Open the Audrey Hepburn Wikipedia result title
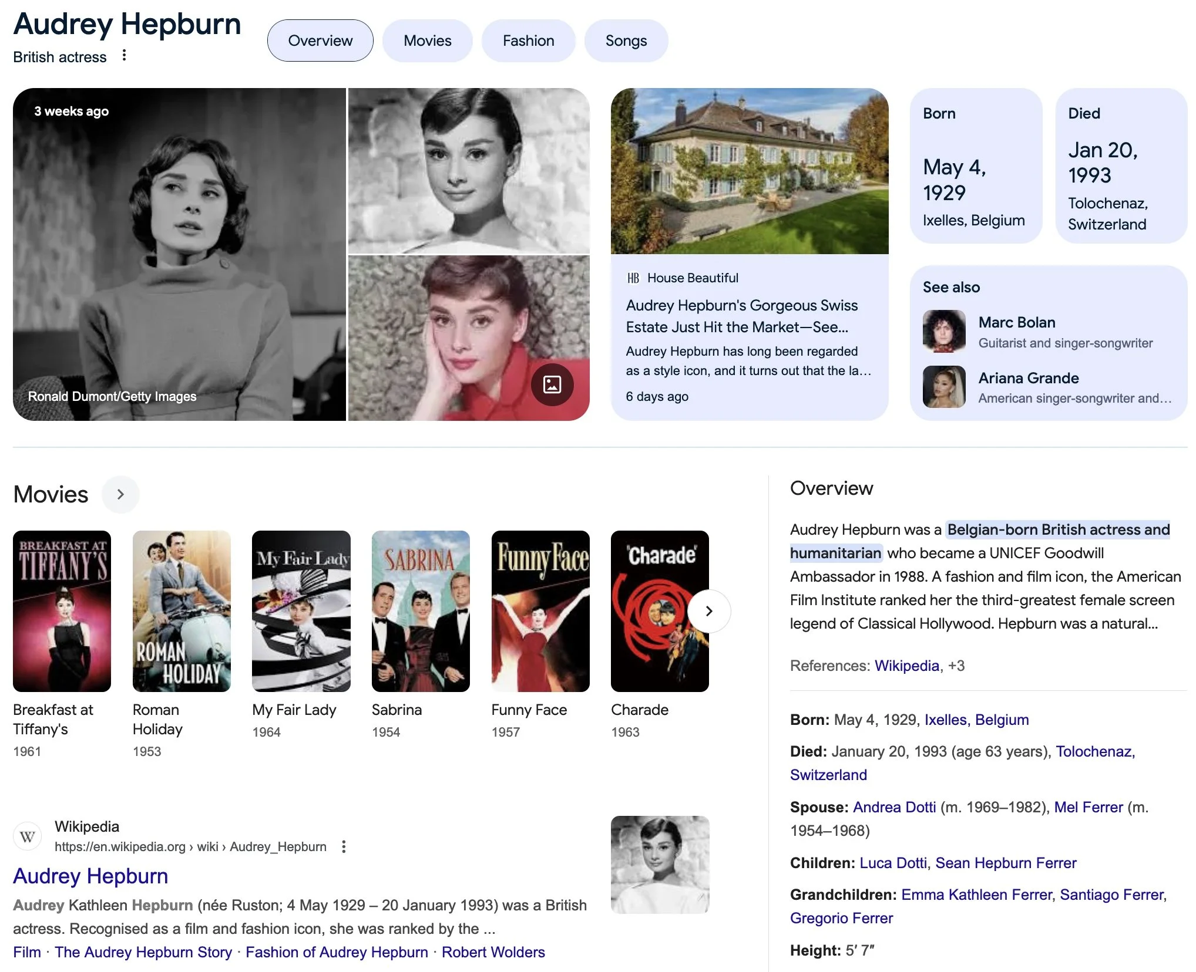Viewport: 1196px width, 972px height. tap(90, 876)
